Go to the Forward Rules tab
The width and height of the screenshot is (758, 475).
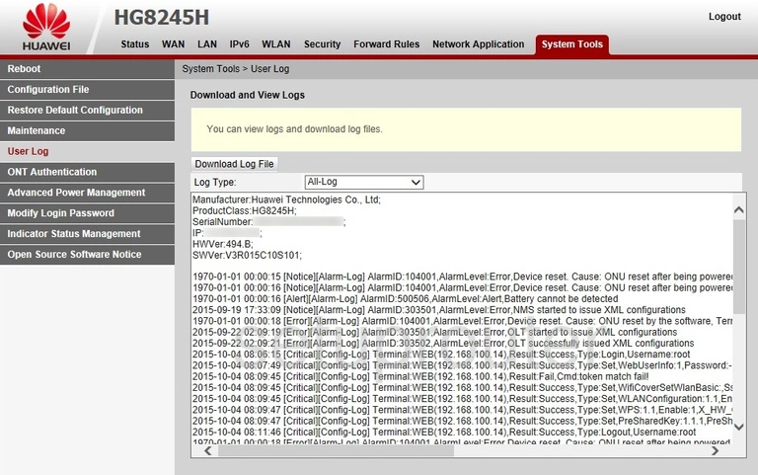(x=386, y=44)
